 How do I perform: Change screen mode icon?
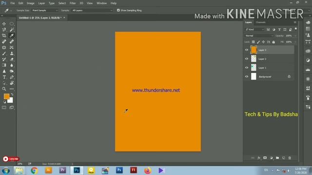[12, 107]
